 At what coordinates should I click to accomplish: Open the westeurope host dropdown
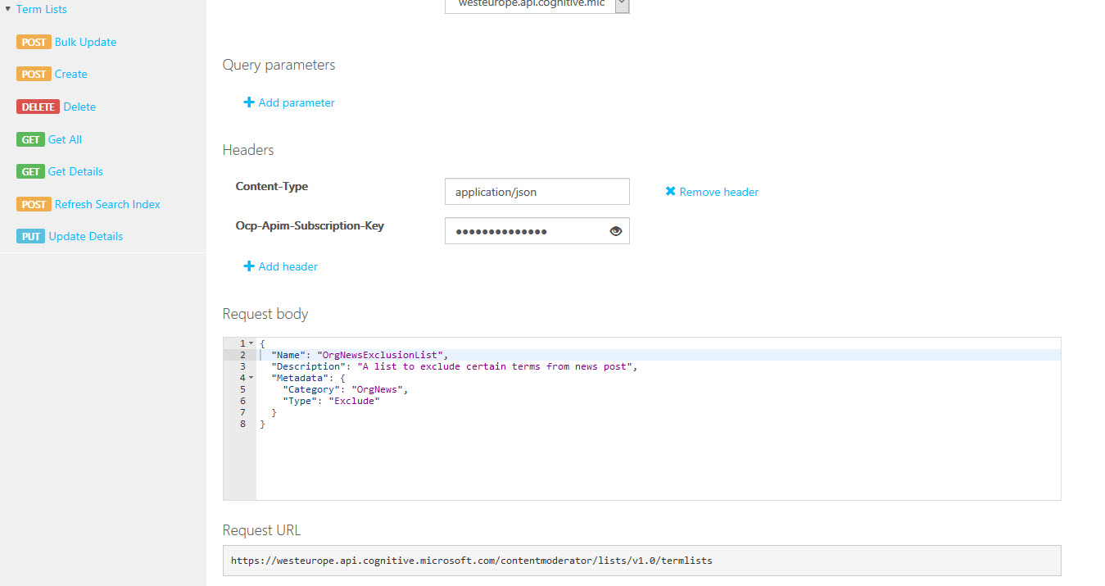click(622, 4)
